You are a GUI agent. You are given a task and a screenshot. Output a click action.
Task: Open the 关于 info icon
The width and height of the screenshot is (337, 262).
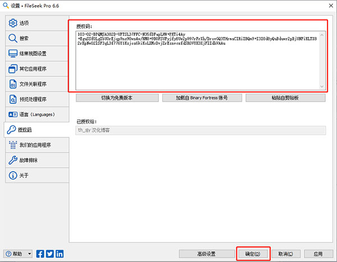pos(13,176)
